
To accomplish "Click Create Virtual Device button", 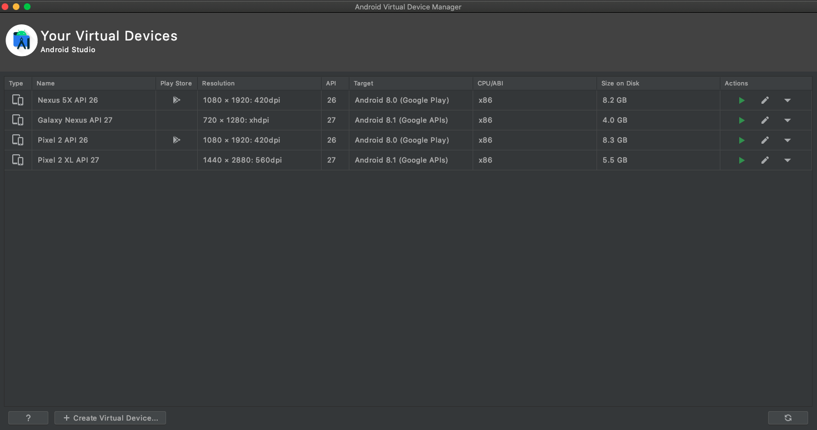I will pos(110,418).
